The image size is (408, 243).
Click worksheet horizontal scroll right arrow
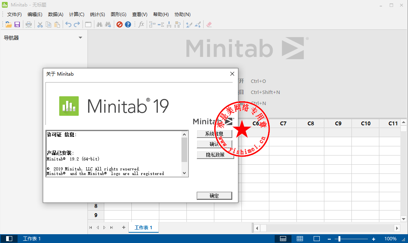click(x=397, y=228)
